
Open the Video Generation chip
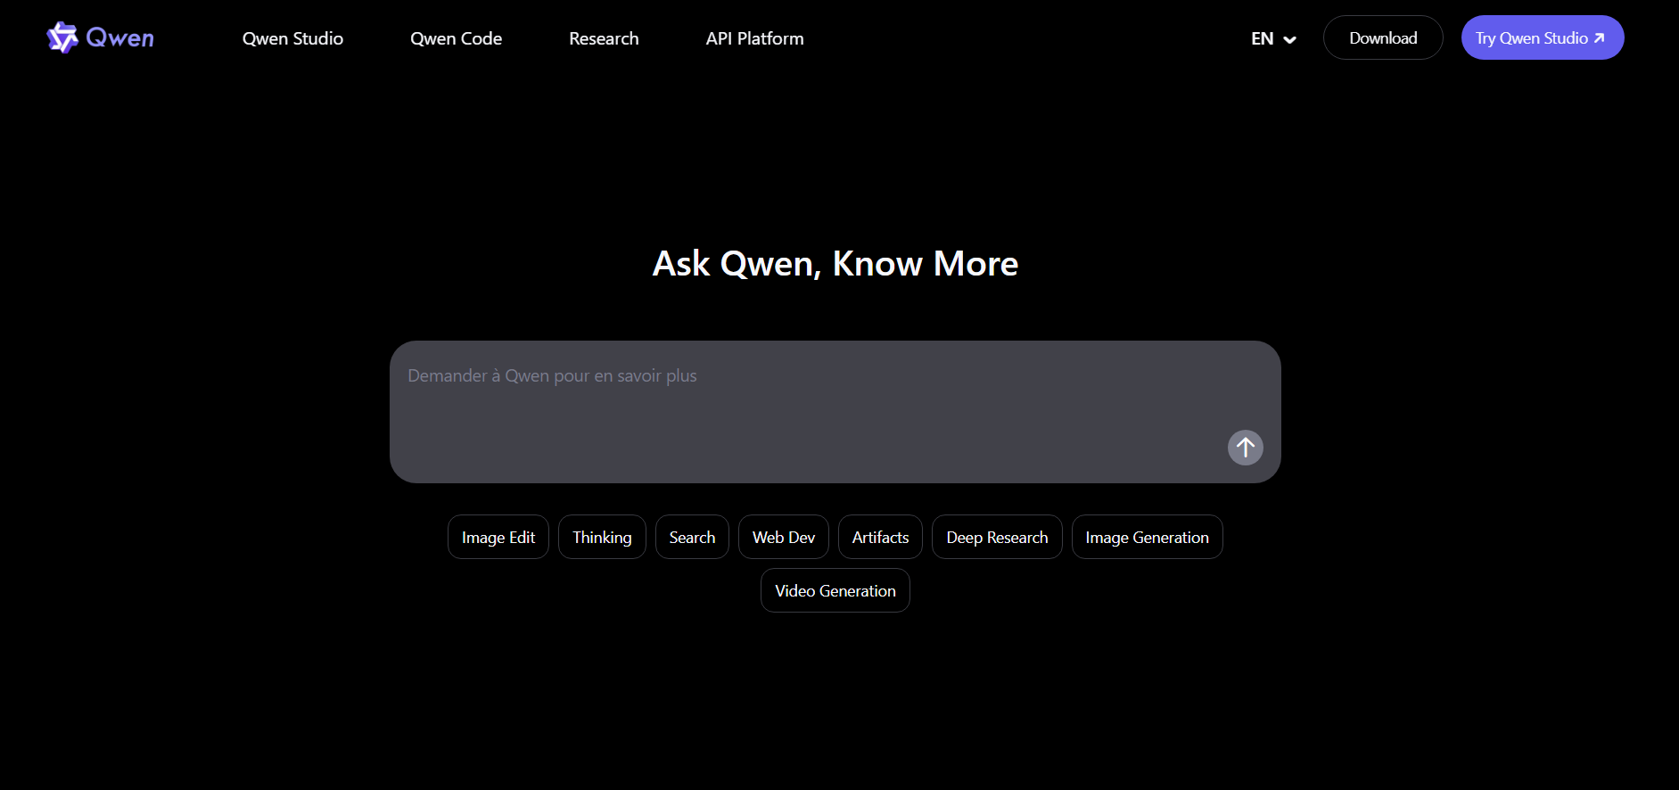(835, 590)
